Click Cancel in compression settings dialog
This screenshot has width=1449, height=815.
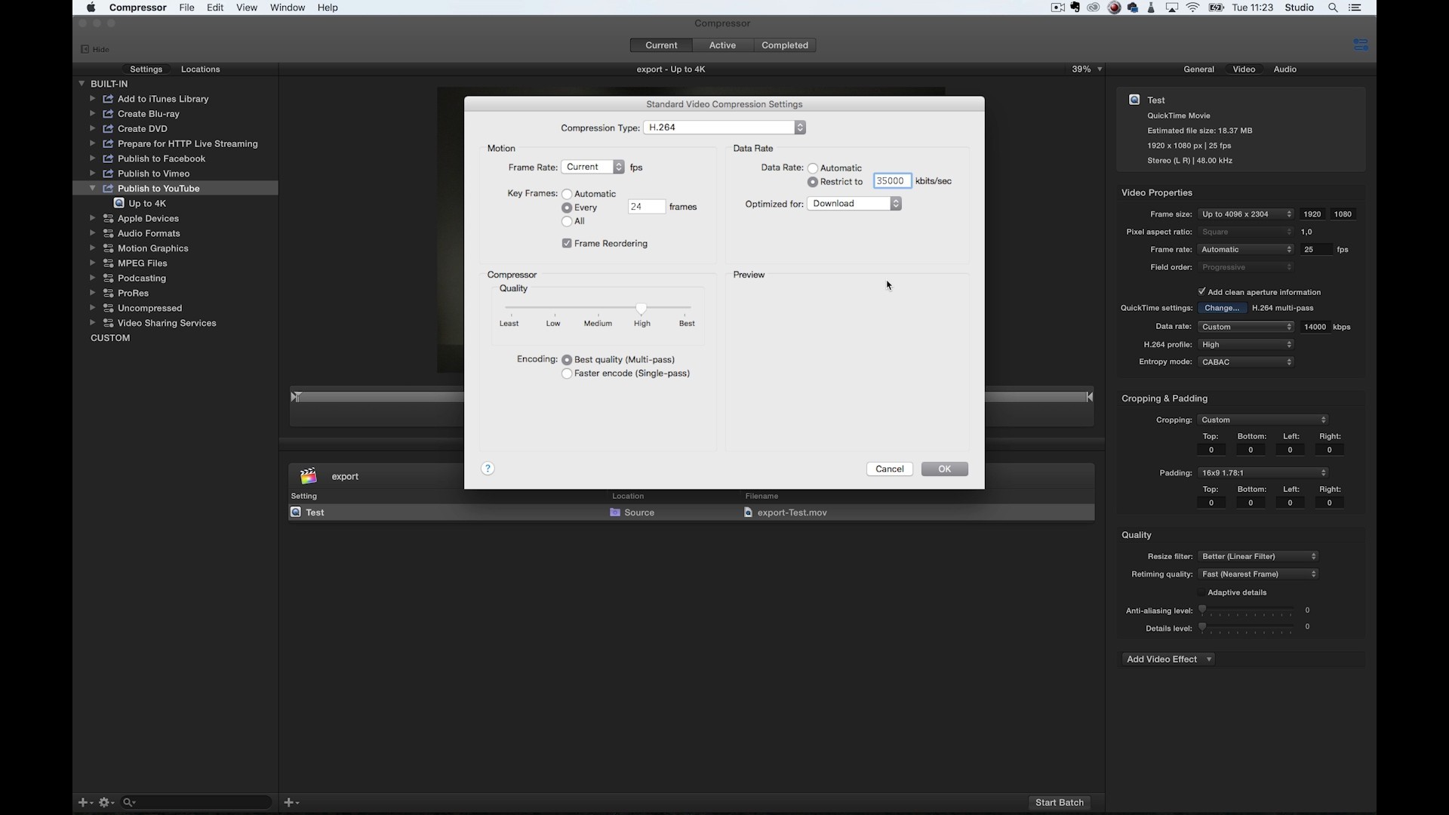890,469
